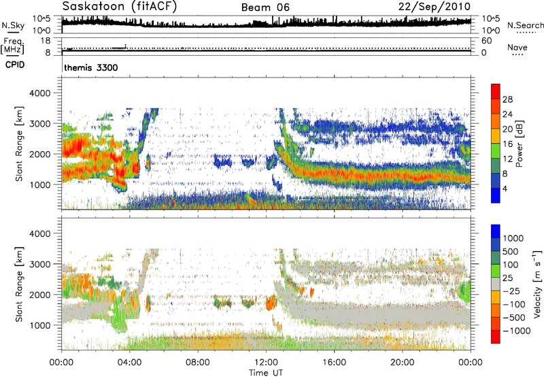This screenshot has width=544, height=377.
Task: Click the N.Search dotted line legend sample
Action: (526, 32)
